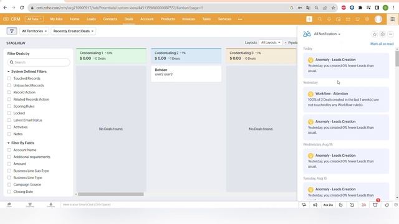This screenshot has width=399, height=224.
Task: Open Chrome three-dot menu
Action: [393, 8]
